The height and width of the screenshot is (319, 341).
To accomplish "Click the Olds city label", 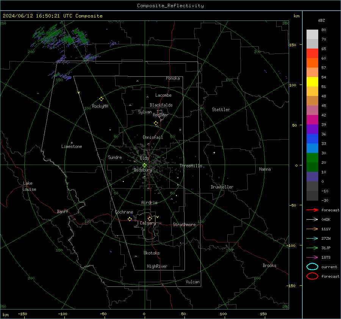I will coord(144,158).
